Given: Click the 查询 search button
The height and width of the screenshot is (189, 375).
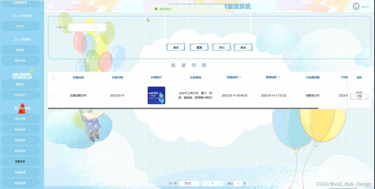Looking at the screenshot, I should [176, 47].
